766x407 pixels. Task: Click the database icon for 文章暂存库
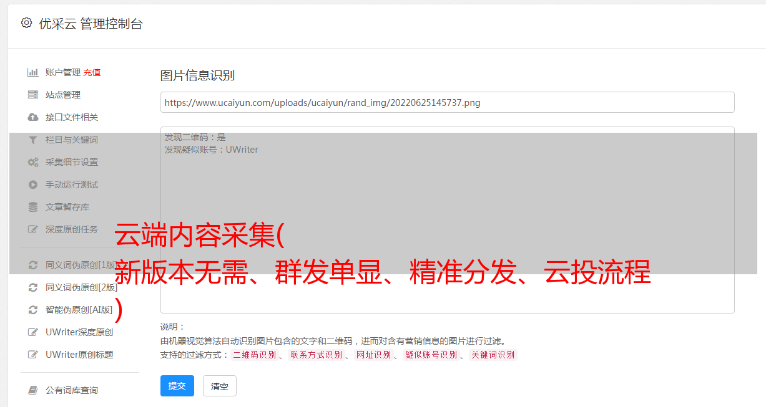[33, 207]
